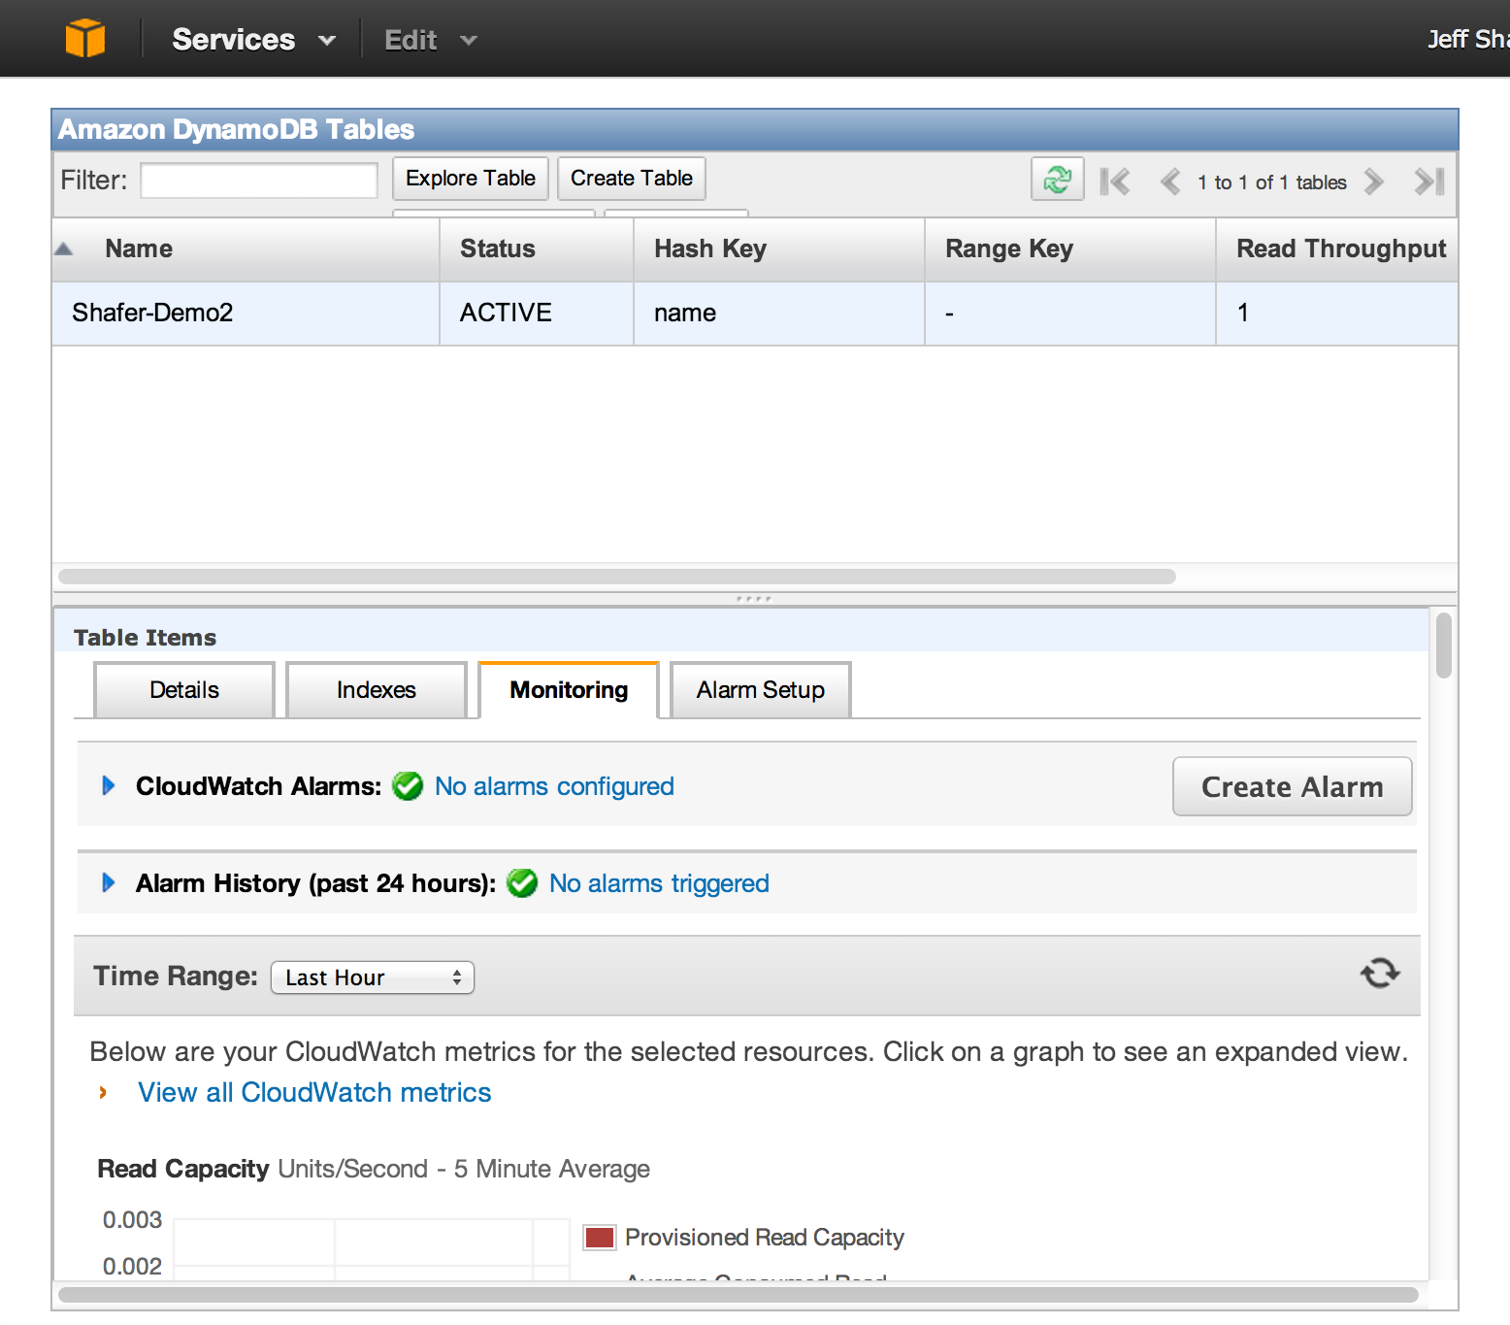Refresh the CloudWatch metrics graphs
This screenshot has height=1325, width=1510.
click(x=1380, y=974)
